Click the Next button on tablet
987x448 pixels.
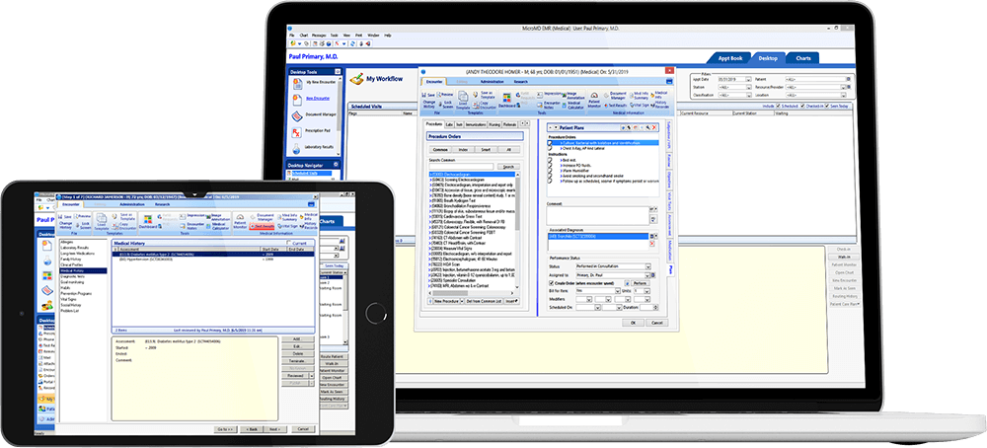(274, 428)
